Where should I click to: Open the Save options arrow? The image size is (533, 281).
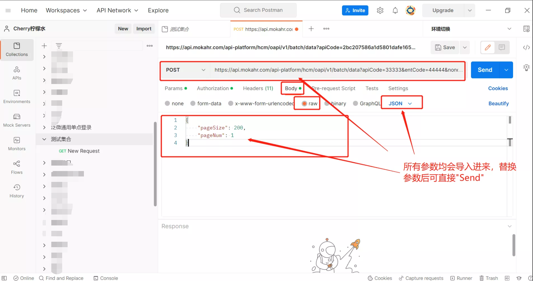[465, 47]
